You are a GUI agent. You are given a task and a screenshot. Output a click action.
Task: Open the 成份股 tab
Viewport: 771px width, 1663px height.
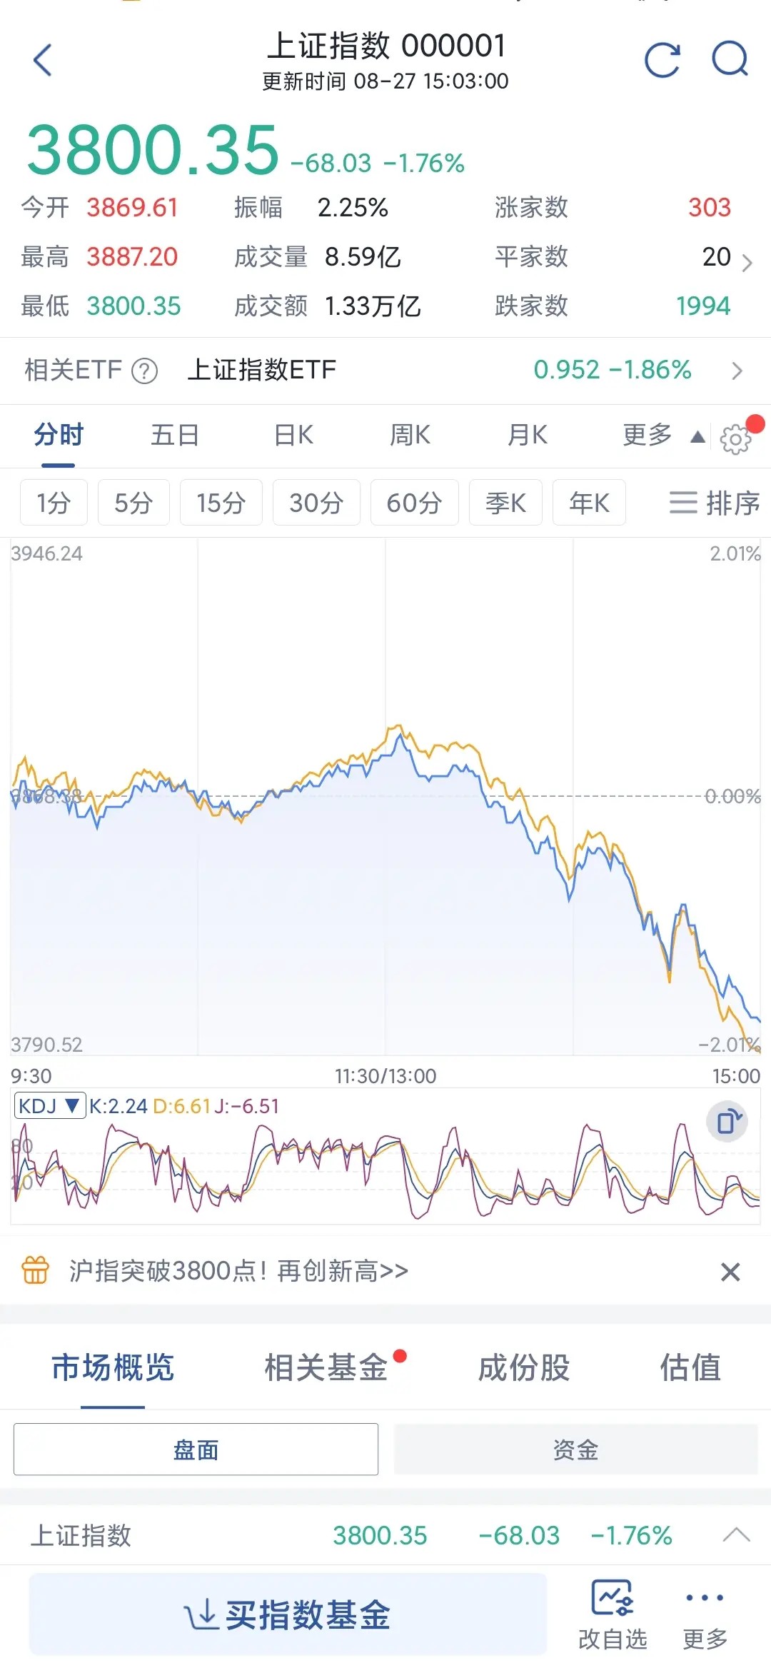[523, 1368]
